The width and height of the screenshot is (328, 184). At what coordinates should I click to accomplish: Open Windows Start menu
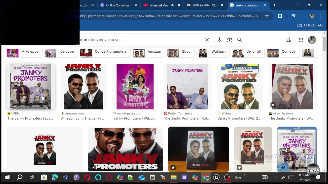point(7,177)
